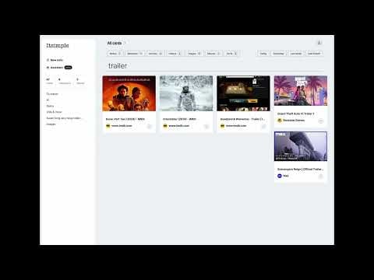The image size is (374, 280).
Task: Click Scavengers Reign Official Trailer title
Action: tap(300, 169)
